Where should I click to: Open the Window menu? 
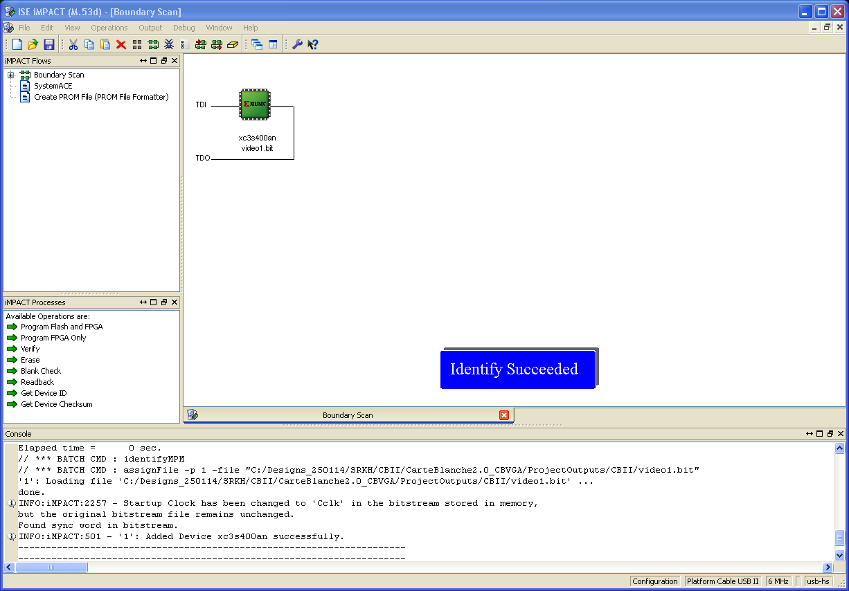[219, 28]
